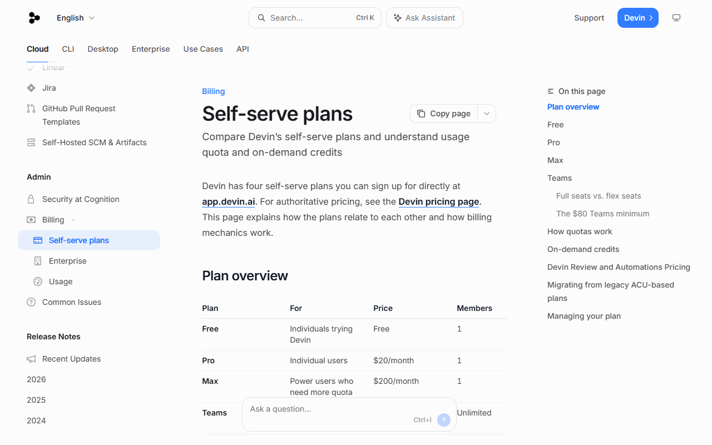Image resolution: width=712 pixels, height=445 pixels.
Task: Jump to Managing your plan
Action: pos(584,316)
